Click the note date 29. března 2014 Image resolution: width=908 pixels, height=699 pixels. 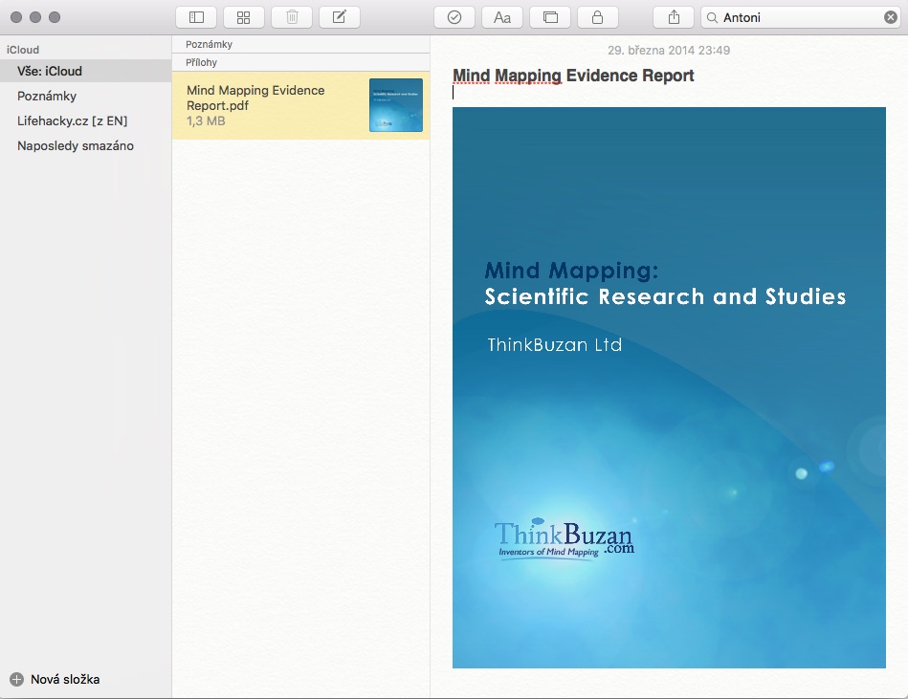click(668, 51)
